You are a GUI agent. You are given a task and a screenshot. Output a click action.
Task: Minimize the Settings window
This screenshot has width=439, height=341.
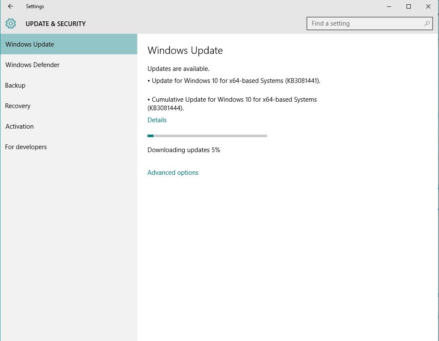tap(389, 6)
